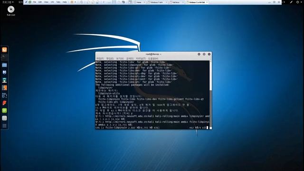The height and width of the screenshot is (171, 304).
Task: Open the green square app in the dock
Action: 4,111
